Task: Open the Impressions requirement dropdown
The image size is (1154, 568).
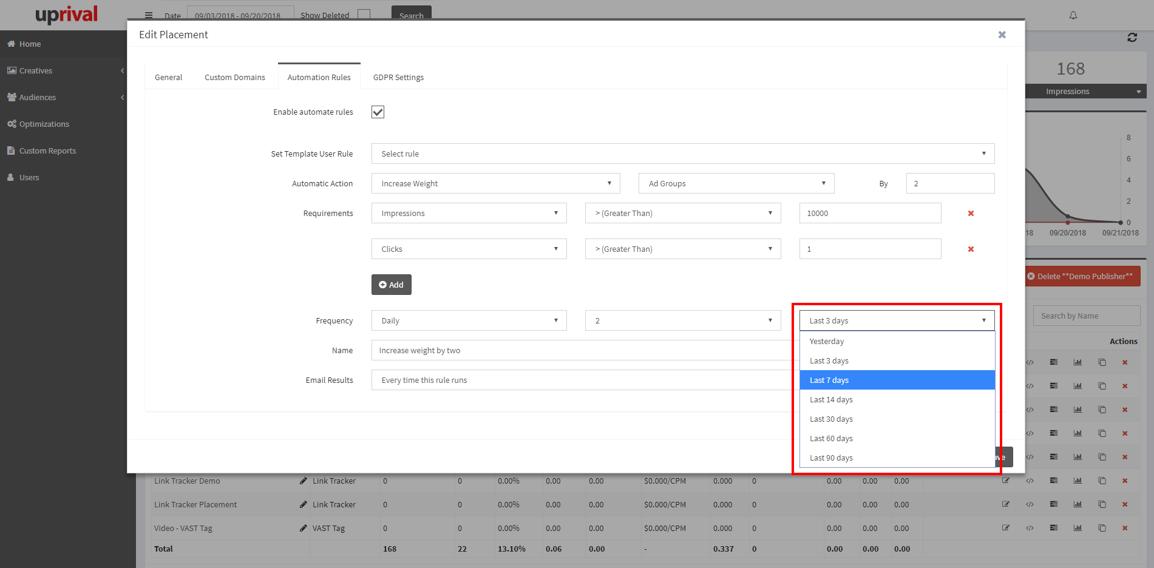Action: coord(469,213)
